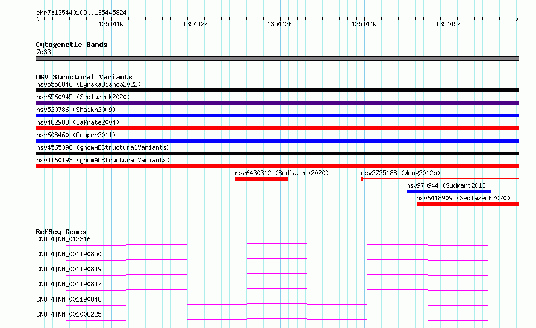This screenshot has width=536, height=328.
Task: Select nsv482983 (Iafrate2004) label
Action: (78, 122)
